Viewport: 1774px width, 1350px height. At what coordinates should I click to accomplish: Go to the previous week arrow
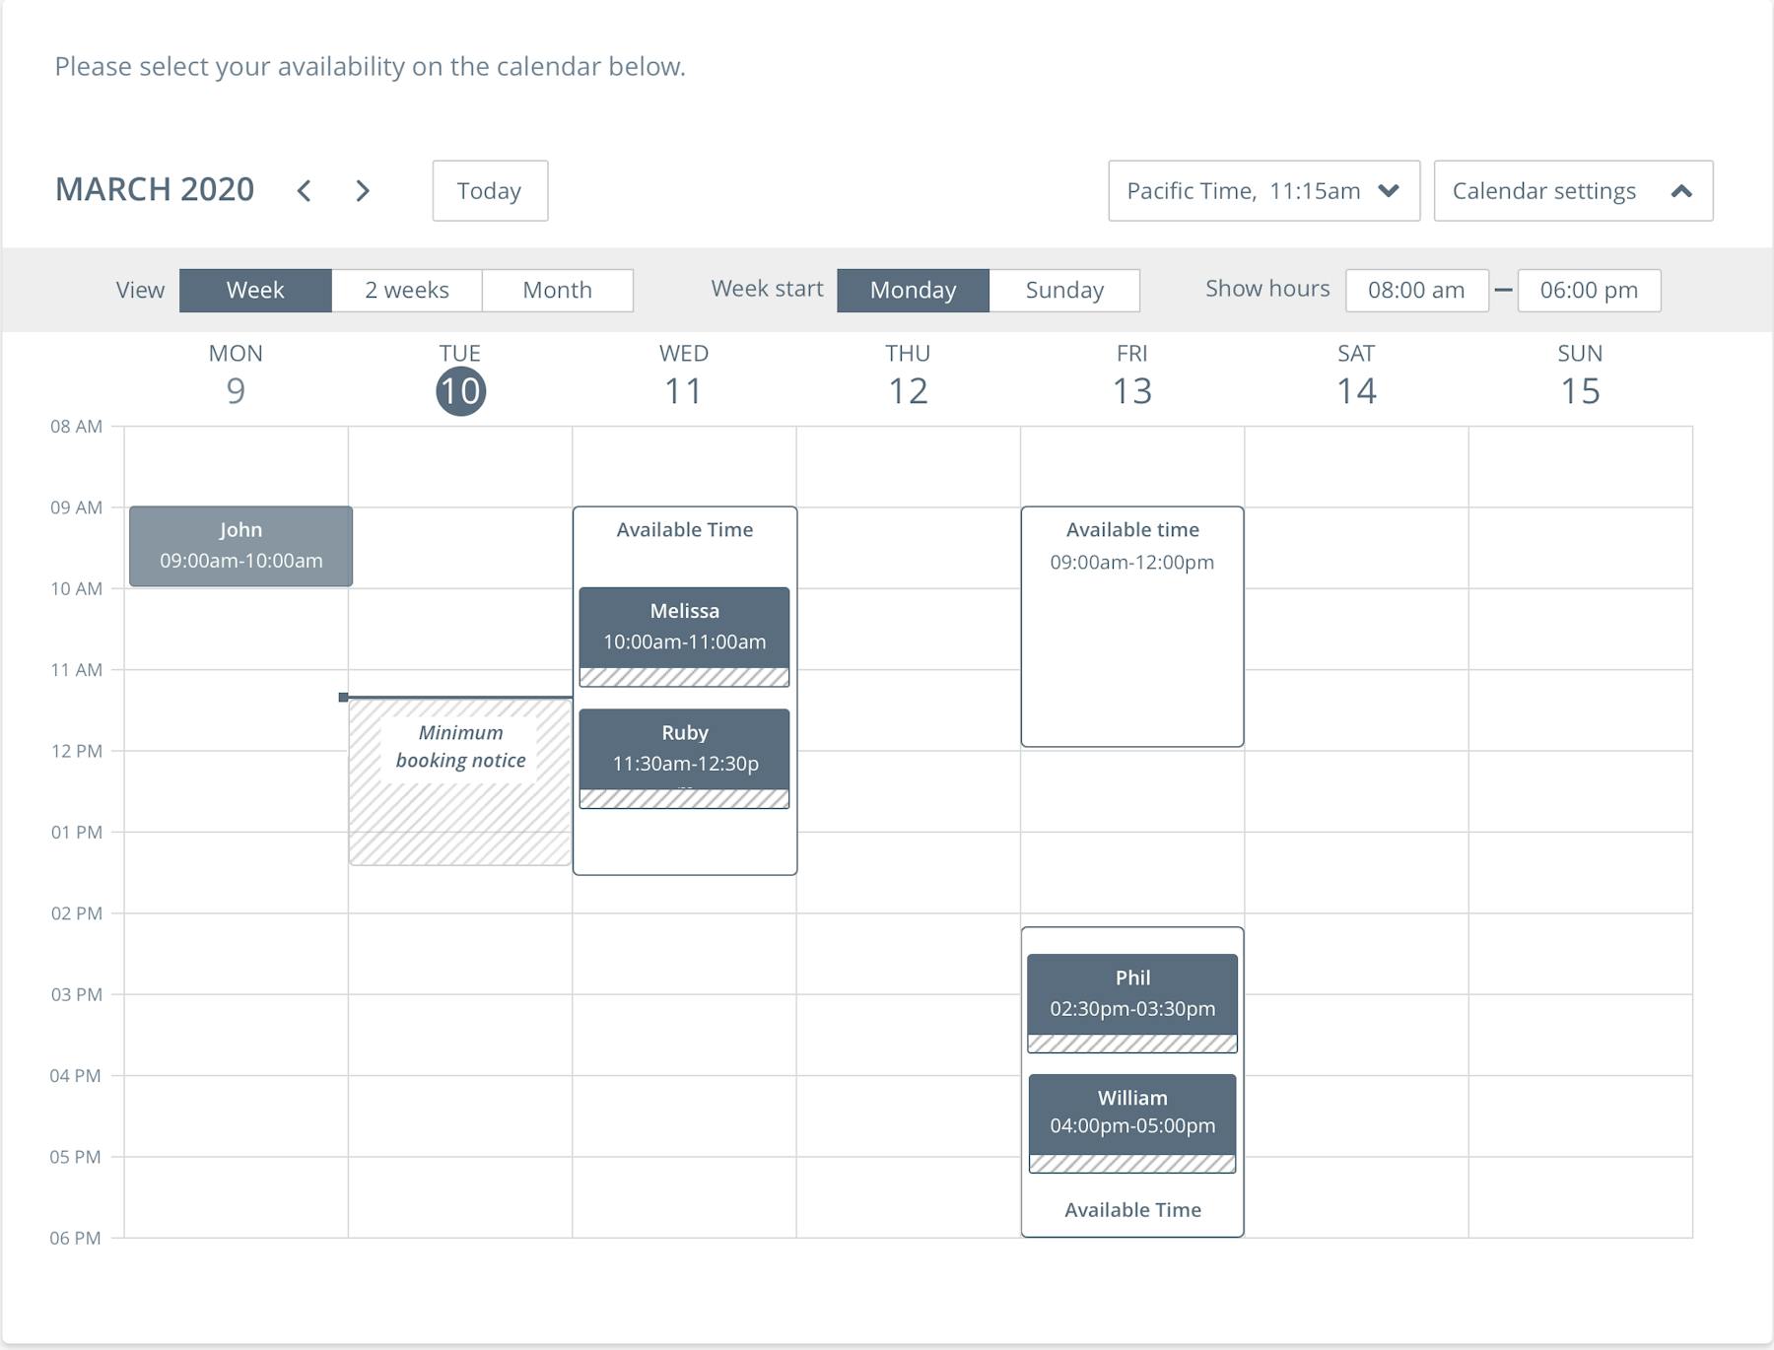pos(304,191)
